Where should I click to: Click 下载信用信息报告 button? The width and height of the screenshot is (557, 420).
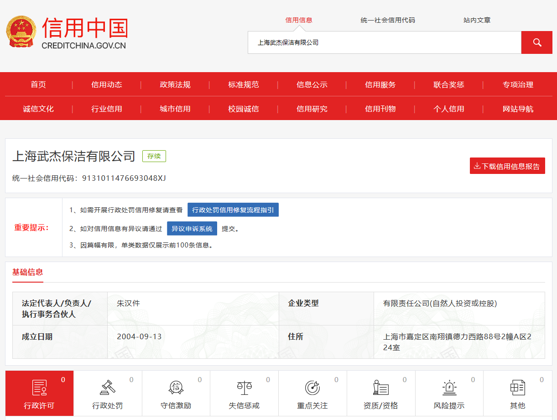(507, 166)
